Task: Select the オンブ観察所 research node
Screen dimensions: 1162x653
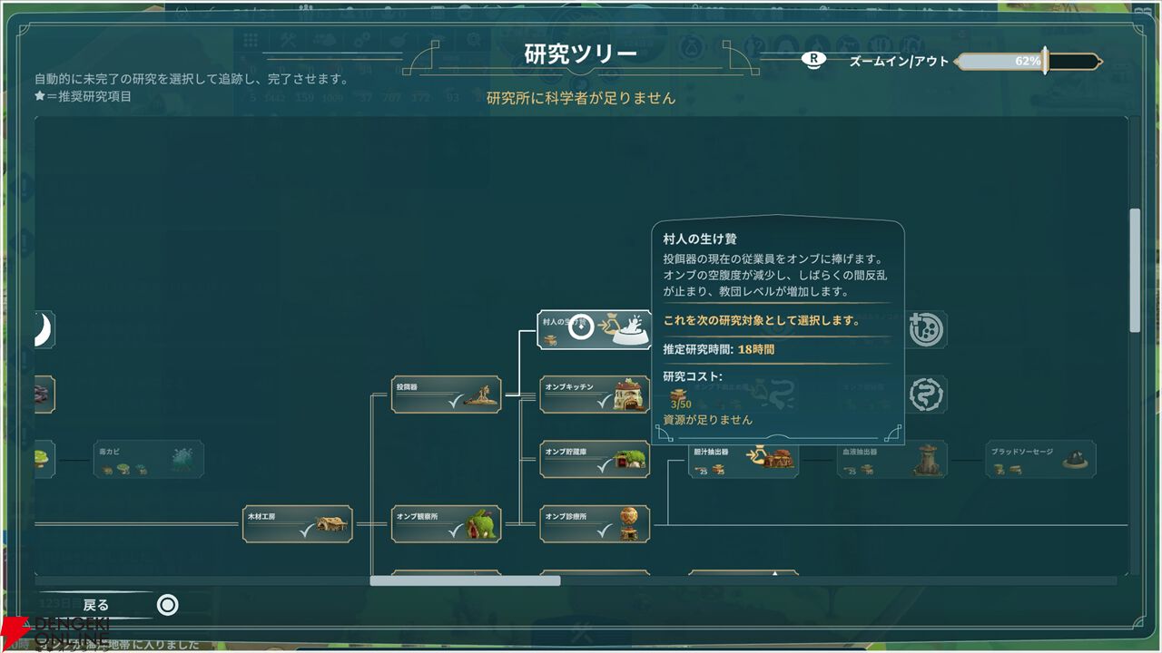Action: pyautogui.click(x=446, y=524)
